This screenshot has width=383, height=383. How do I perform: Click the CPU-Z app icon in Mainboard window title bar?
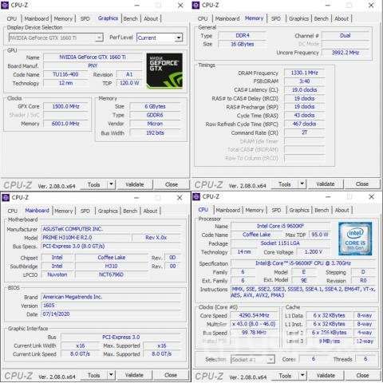click(6, 197)
